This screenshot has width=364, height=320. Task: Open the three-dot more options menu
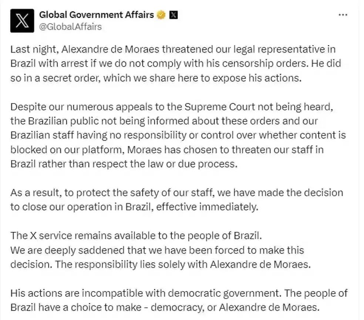coord(343,15)
